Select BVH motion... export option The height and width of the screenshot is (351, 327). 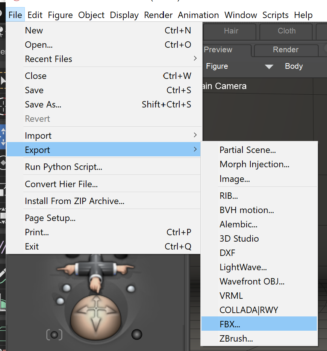click(x=259, y=210)
